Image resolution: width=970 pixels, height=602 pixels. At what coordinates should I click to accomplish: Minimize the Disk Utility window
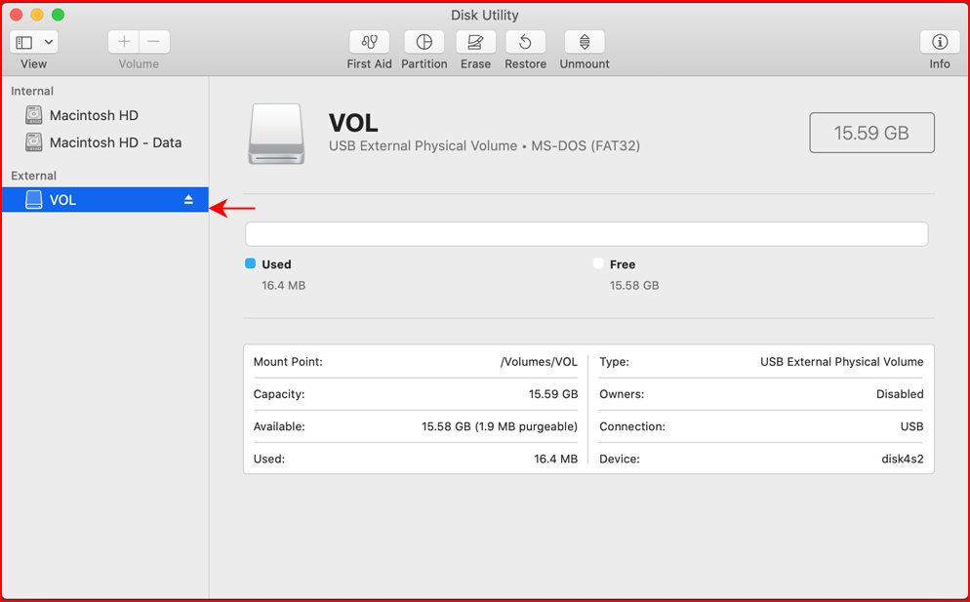[x=37, y=15]
